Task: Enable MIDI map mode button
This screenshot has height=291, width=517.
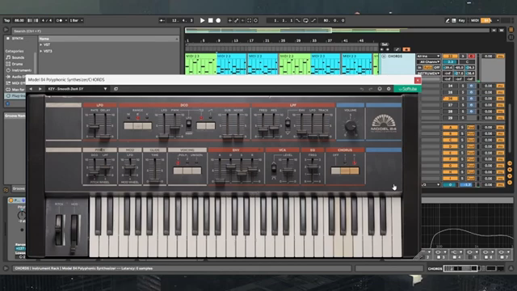Action: point(475,20)
